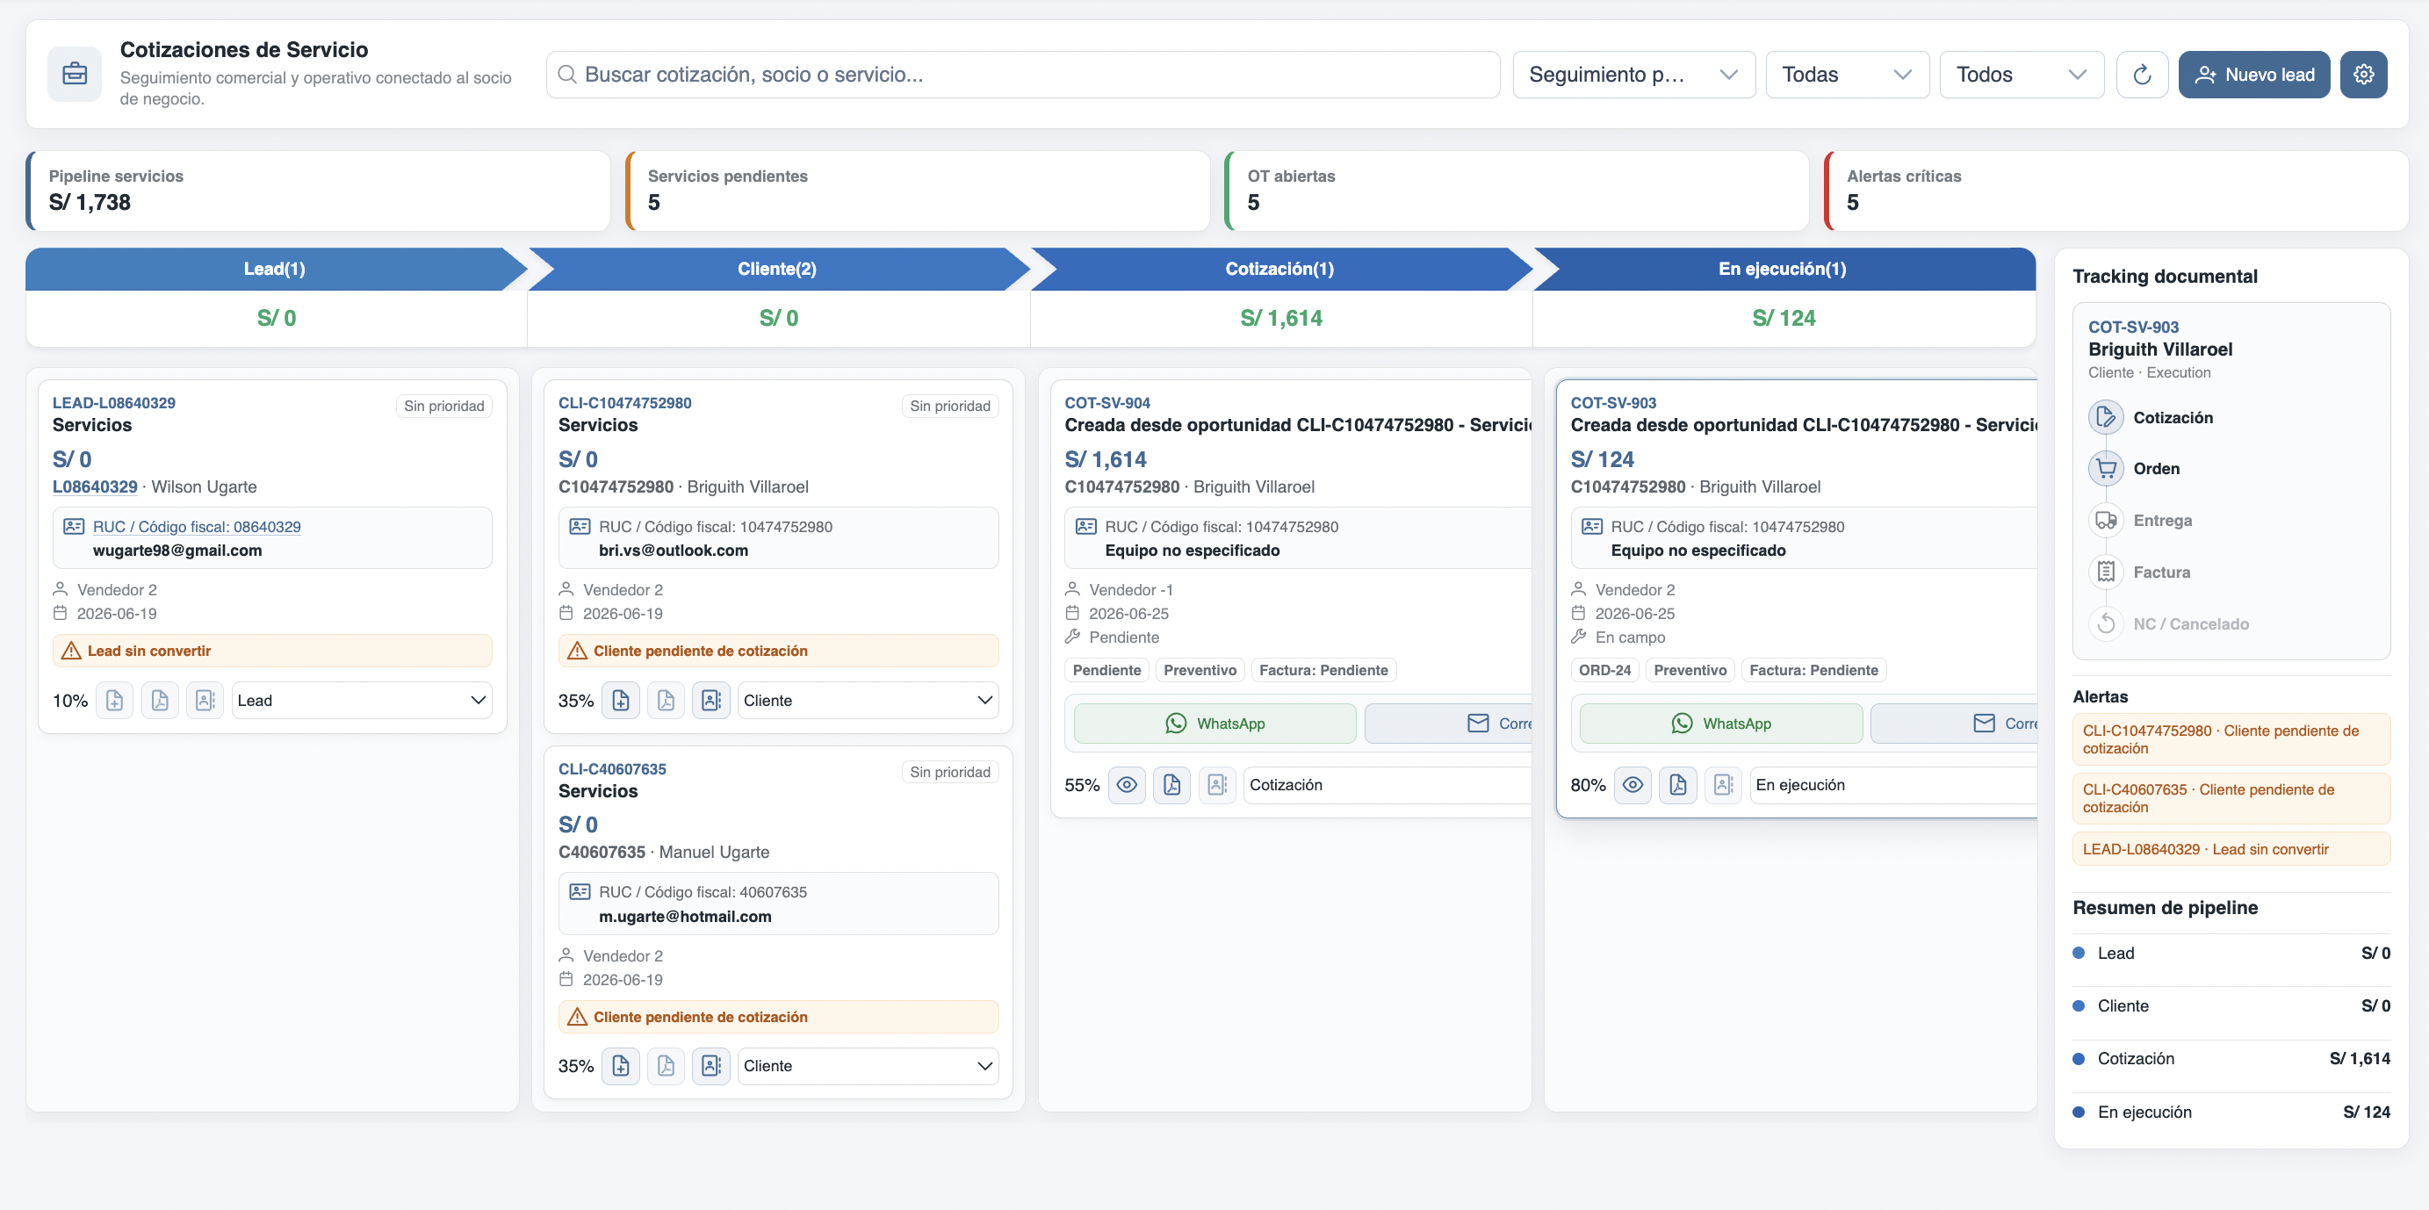Open COT-SV-903 in Tracking documental panel

pyautogui.click(x=2133, y=328)
